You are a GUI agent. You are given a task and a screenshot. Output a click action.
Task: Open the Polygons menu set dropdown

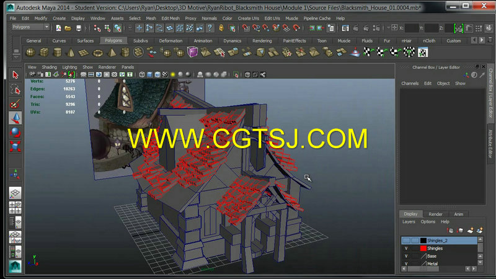[x=30, y=27]
